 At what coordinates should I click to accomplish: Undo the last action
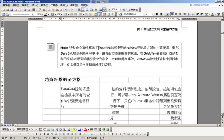[66, 10]
